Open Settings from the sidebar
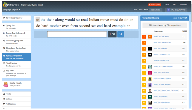This screenshot has width=192, height=110. tap(16, 99)
